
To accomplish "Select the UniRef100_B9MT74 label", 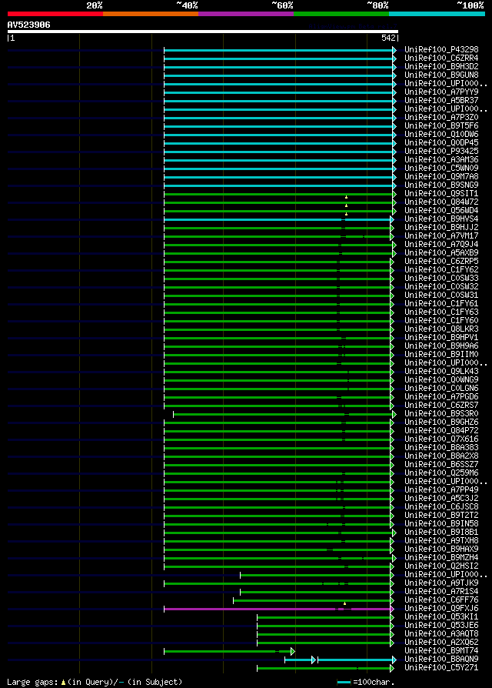I will [x=441, y=651].
